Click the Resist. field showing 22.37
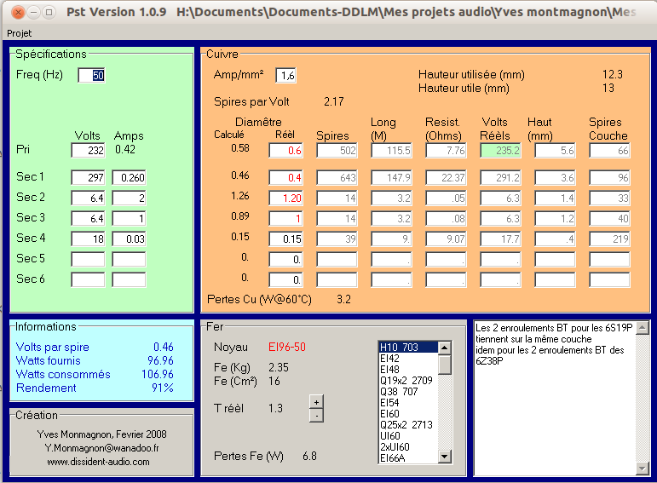 [446, 178]
